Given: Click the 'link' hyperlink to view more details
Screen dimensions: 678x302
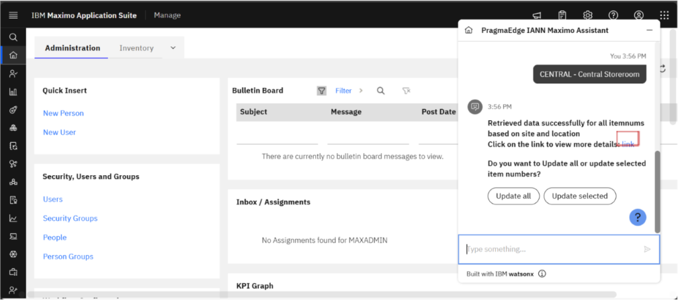Looking at the screenshot, I should click(628, 144).
